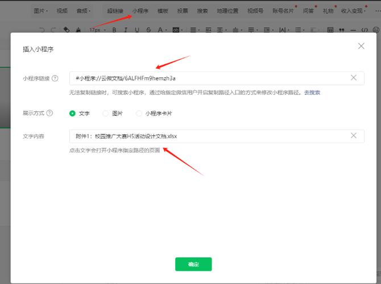Click into the 文字内容 input field
Image resolution: width=381 pixels, height=284 pixels.
tap(217, 136)
